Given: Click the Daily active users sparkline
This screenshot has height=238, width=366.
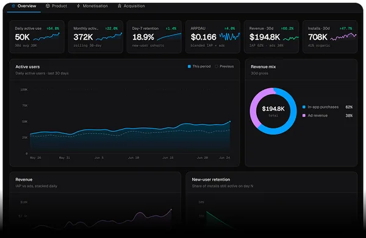Looking at the screenshot, I should coord(46,37).
